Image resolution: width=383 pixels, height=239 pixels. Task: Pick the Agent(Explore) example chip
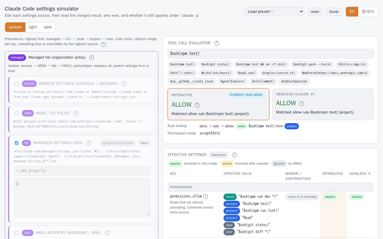232,81
